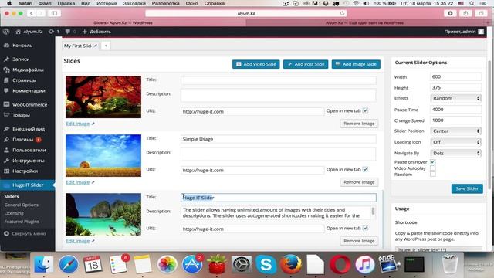Open Safari share button
The height and width of the screenshot is (278, 494).
(465, 13)
